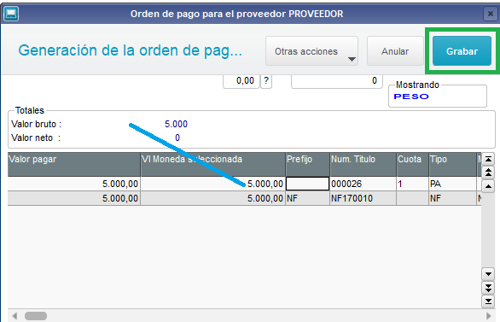
Task: Click Valor pagar 5.000,00 in row 000026
Action: (74, 184)
